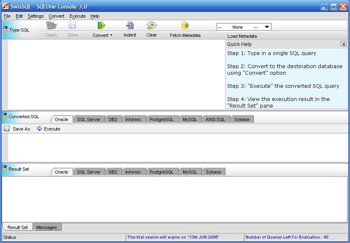The height and width of the screenshot is (243, 350).
Task: Select Converted SQL PostgreSQL tab
Action: [x=162, y=119]
